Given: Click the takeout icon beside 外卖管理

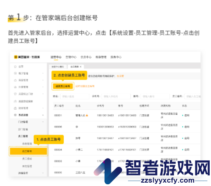Looking at the screenshot, I should 15,87.
